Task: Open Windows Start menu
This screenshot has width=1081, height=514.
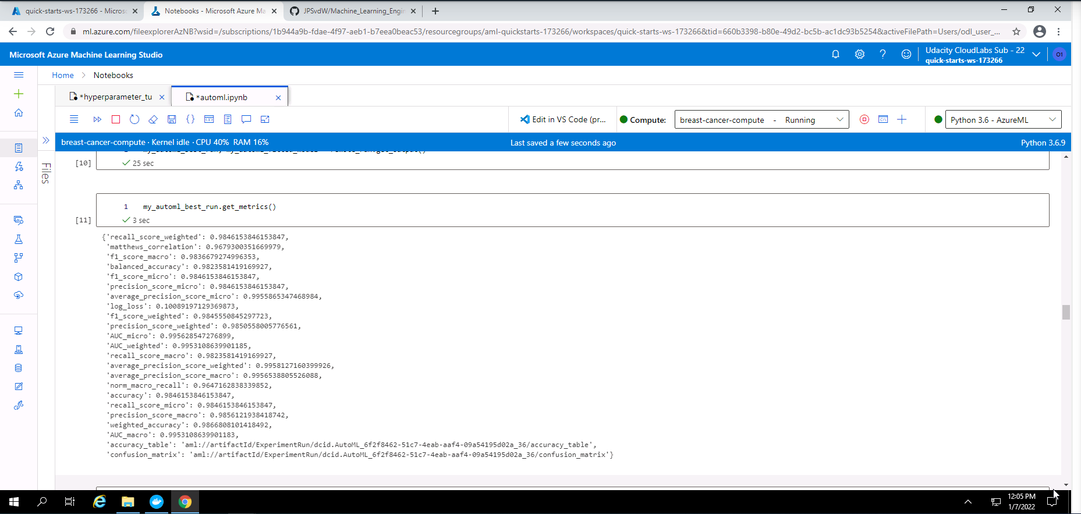Action: (14, 502)
